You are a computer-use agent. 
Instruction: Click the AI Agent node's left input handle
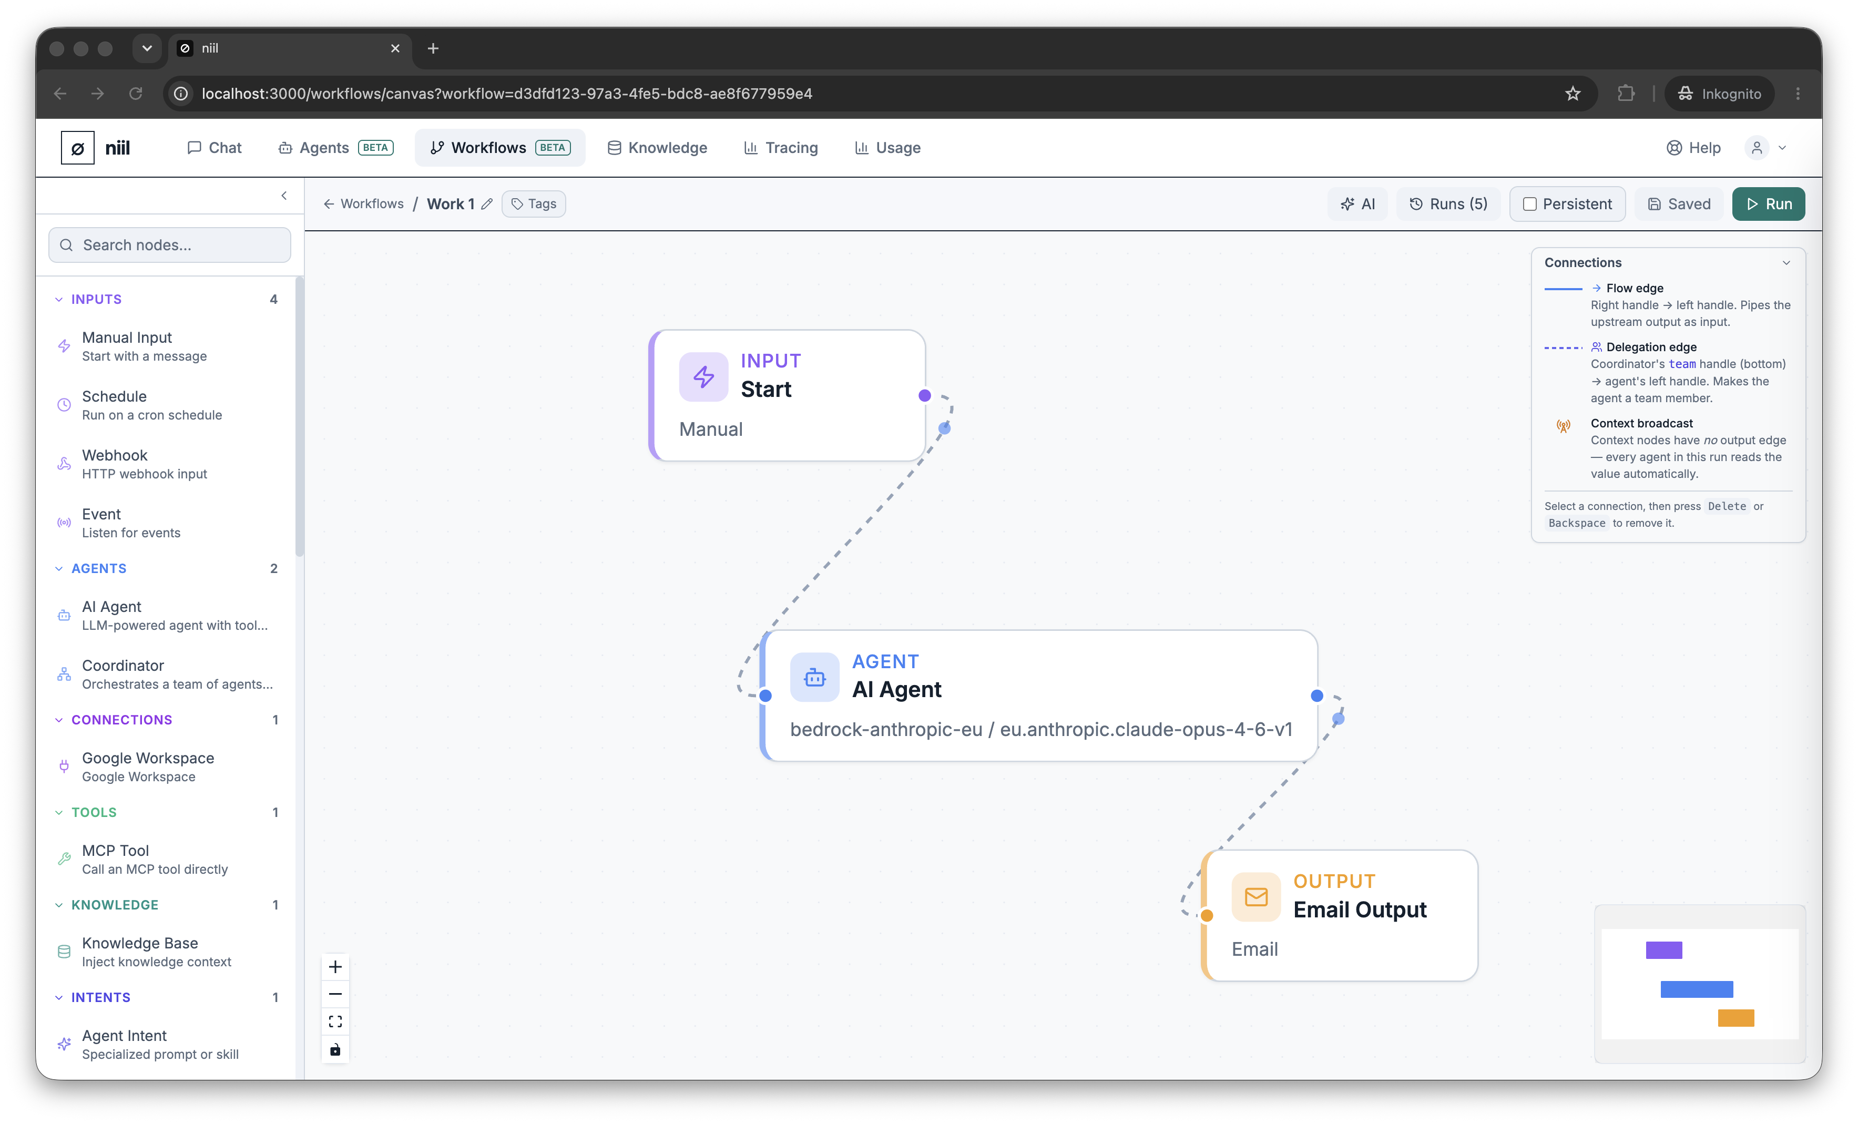[765, 696]
